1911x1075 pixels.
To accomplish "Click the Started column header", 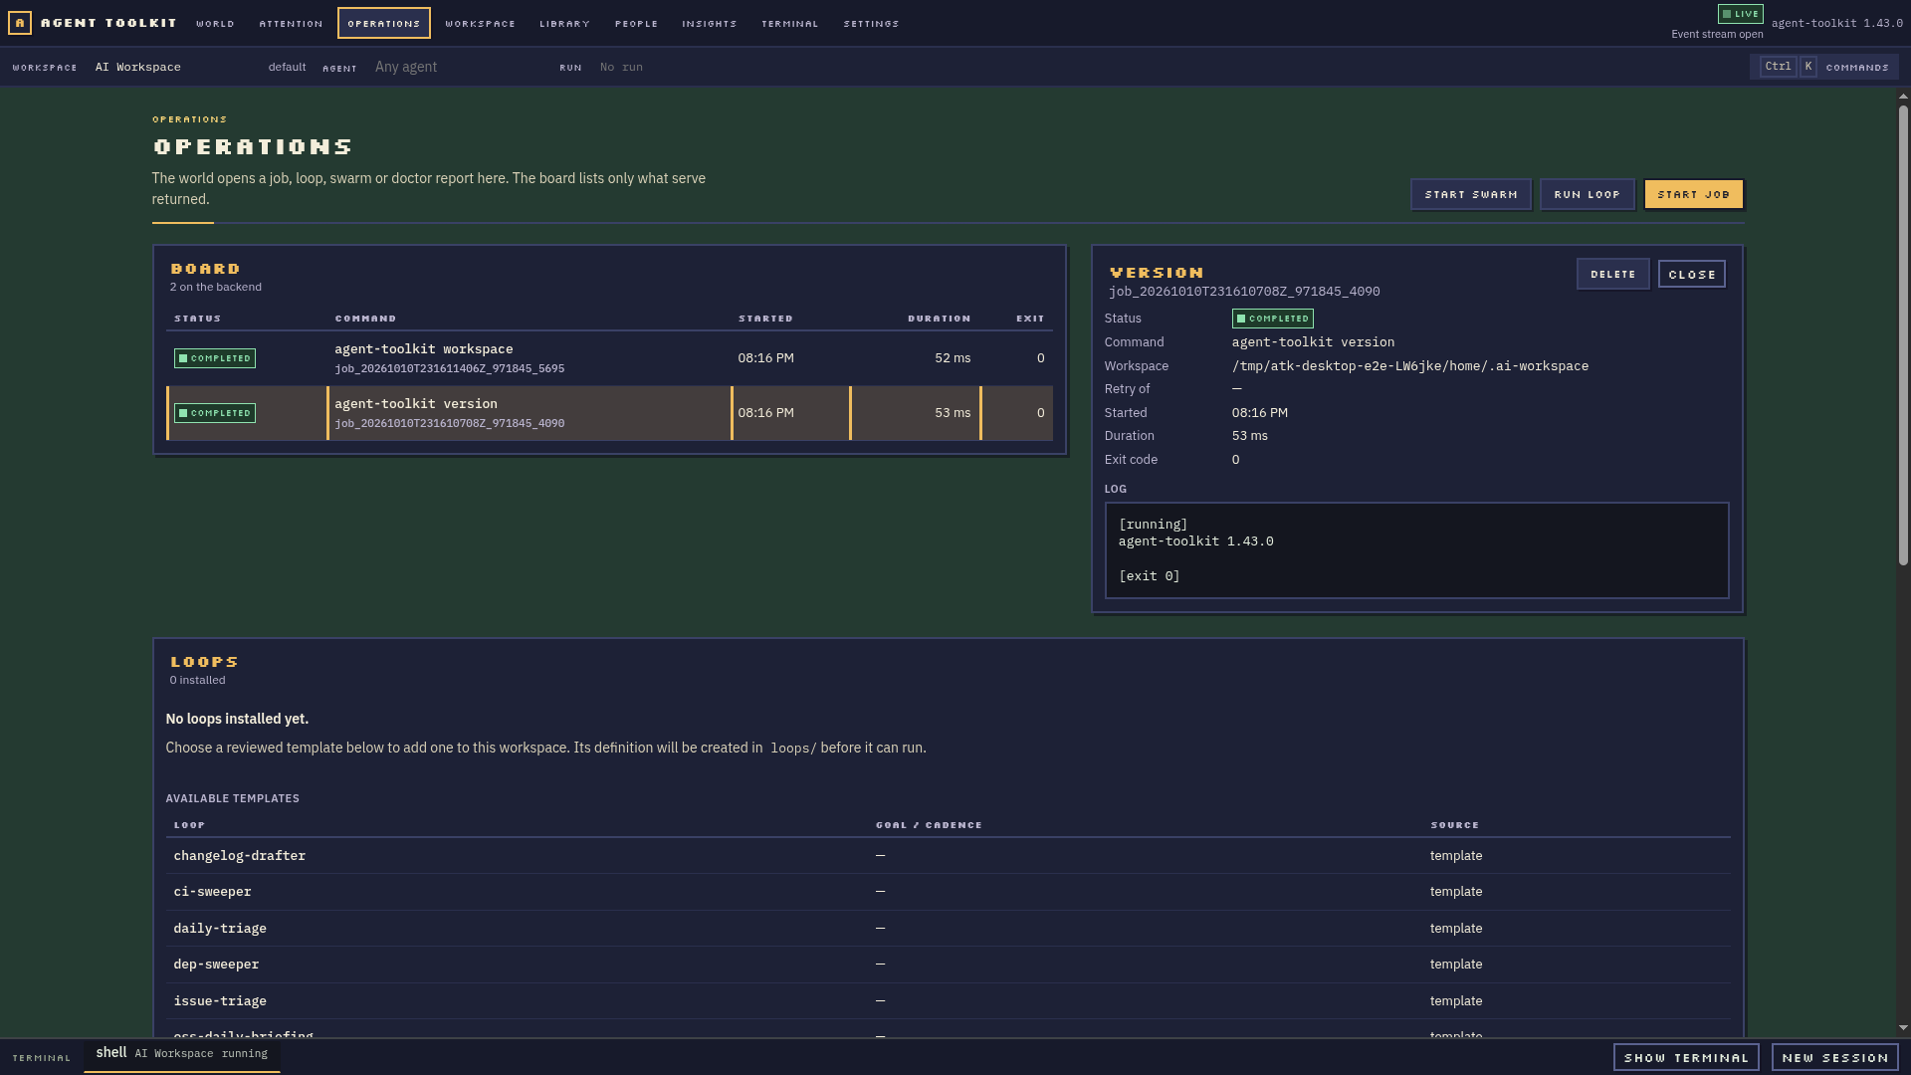I will pyautogui.click(x=765, y=319).
